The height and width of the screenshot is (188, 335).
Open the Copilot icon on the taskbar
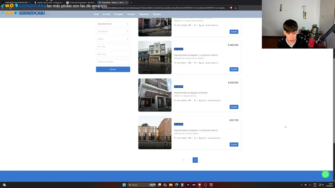pyautogui.click(x=165, y=185)
